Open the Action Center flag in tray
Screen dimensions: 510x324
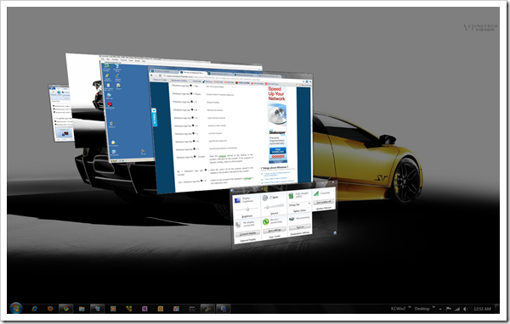pos(449,309)
